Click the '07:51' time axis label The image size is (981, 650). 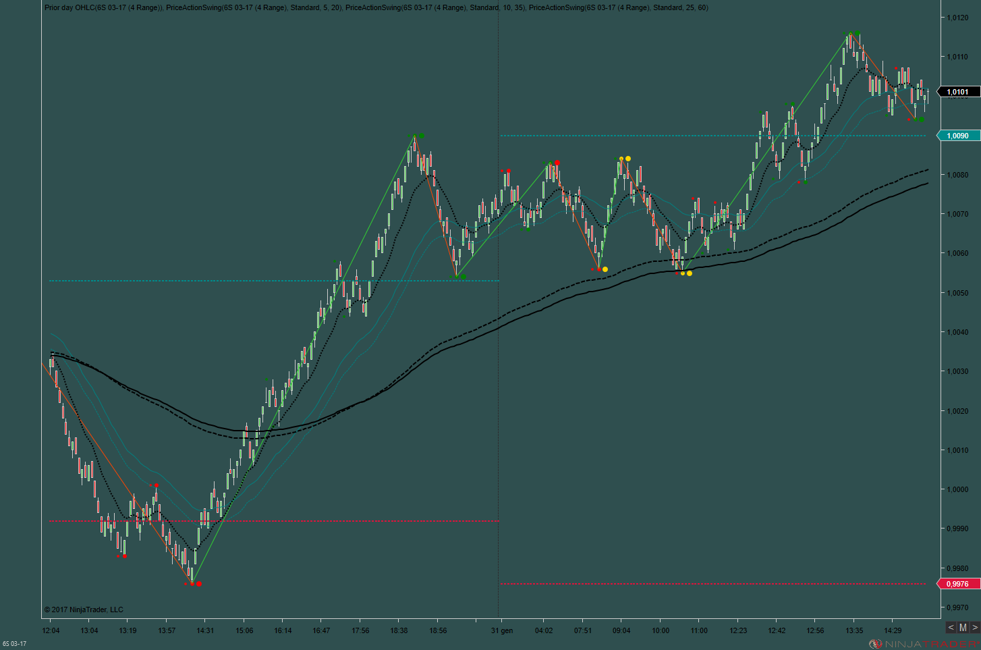point(583,630)
